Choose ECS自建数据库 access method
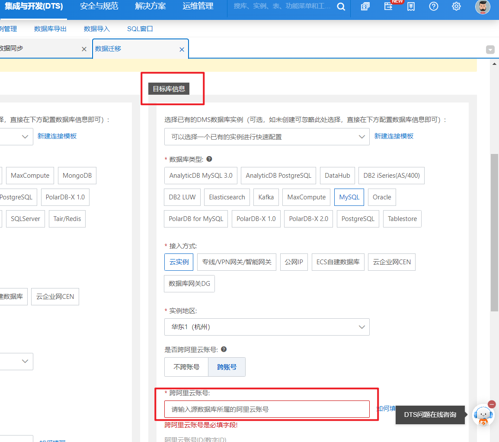Screen dimensions: 499x442 (x=338, y=262)
